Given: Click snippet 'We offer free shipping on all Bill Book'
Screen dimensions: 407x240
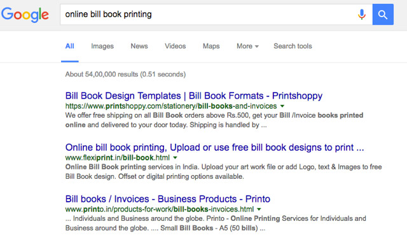Looking at the screenshot, I should [x=214, y=120].
